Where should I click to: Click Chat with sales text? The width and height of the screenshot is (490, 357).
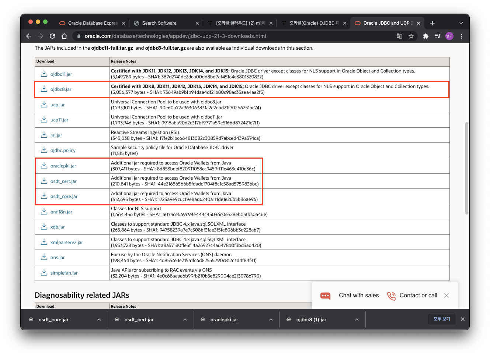coord(359,296)
